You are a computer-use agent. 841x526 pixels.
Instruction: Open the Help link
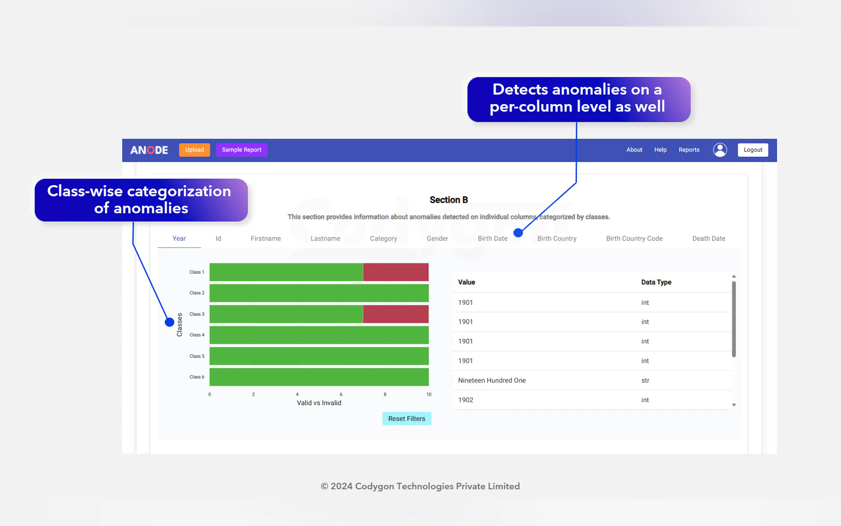point(660,150)
